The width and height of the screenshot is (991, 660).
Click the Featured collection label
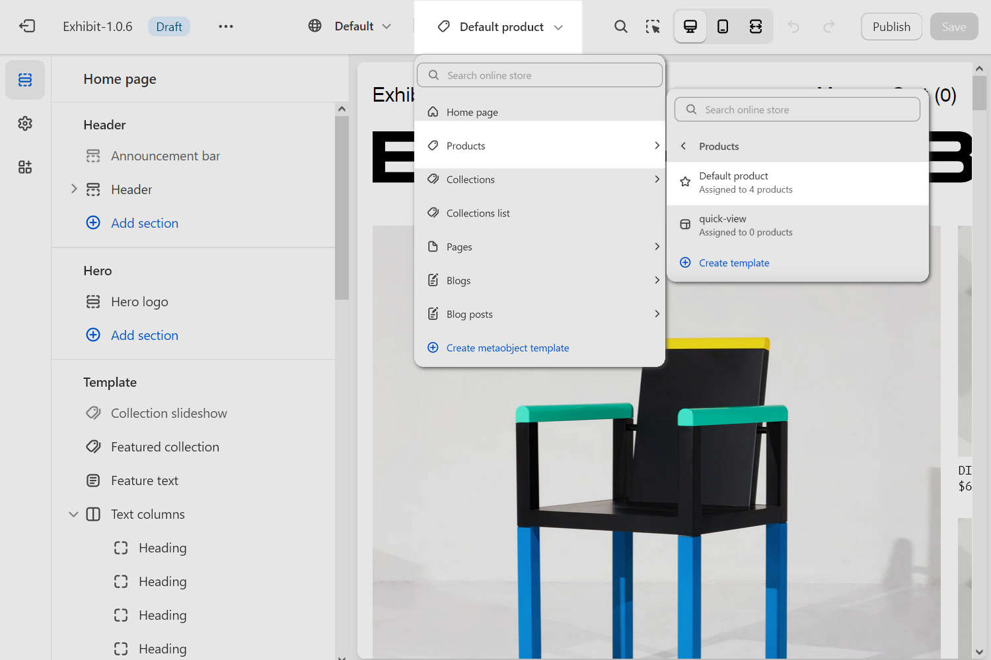[x=165, y=447]
